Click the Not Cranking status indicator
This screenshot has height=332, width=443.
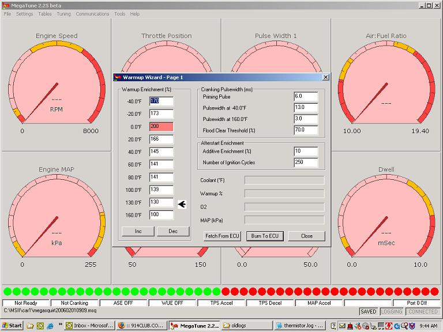coord(74,303)
